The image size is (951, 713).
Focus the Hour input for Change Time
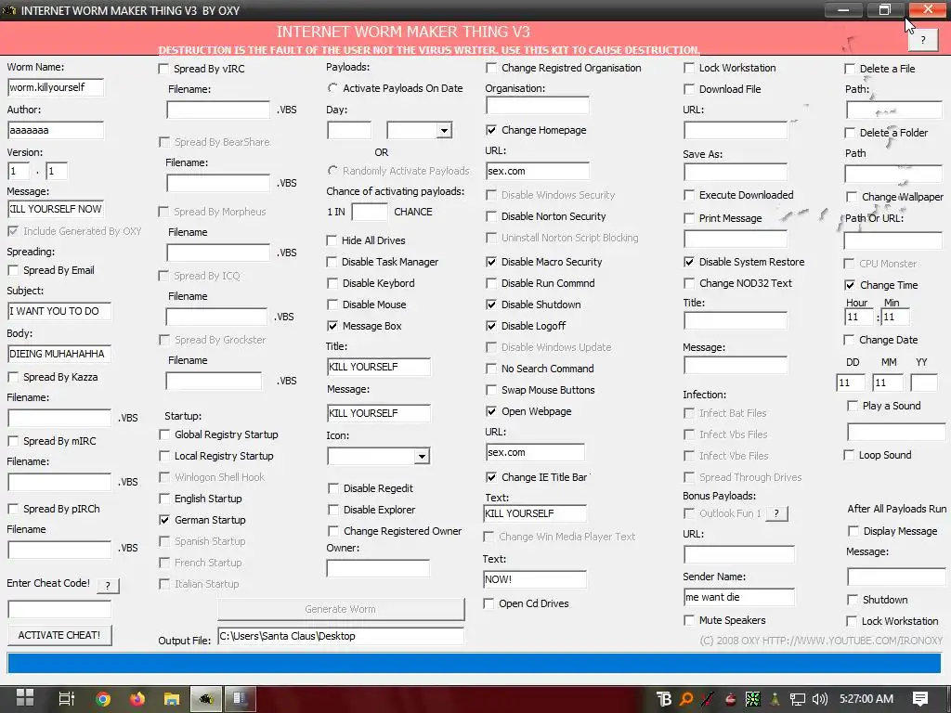(x=859, y=318)
